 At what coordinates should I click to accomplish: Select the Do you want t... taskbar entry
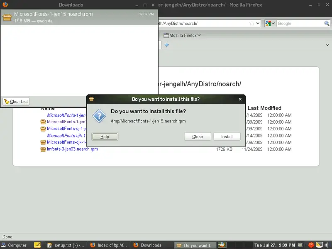(195, 245)
